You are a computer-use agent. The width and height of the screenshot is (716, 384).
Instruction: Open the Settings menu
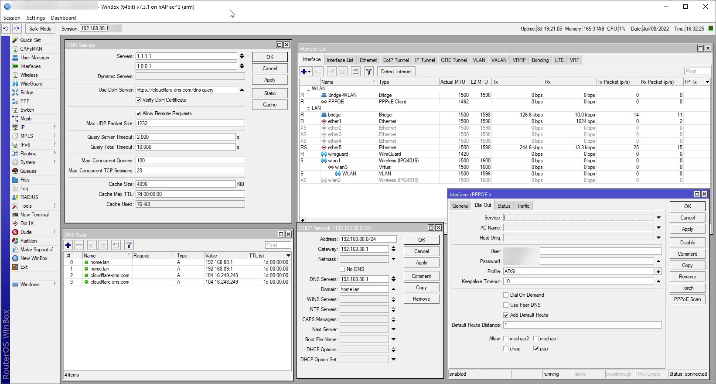(35, 18)
